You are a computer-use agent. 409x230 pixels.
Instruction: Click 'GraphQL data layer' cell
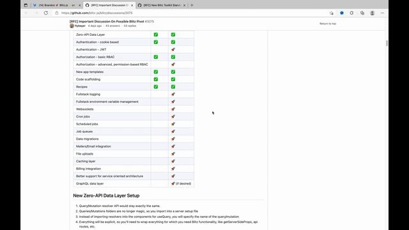pyautogui.click(x=112, y=183)
